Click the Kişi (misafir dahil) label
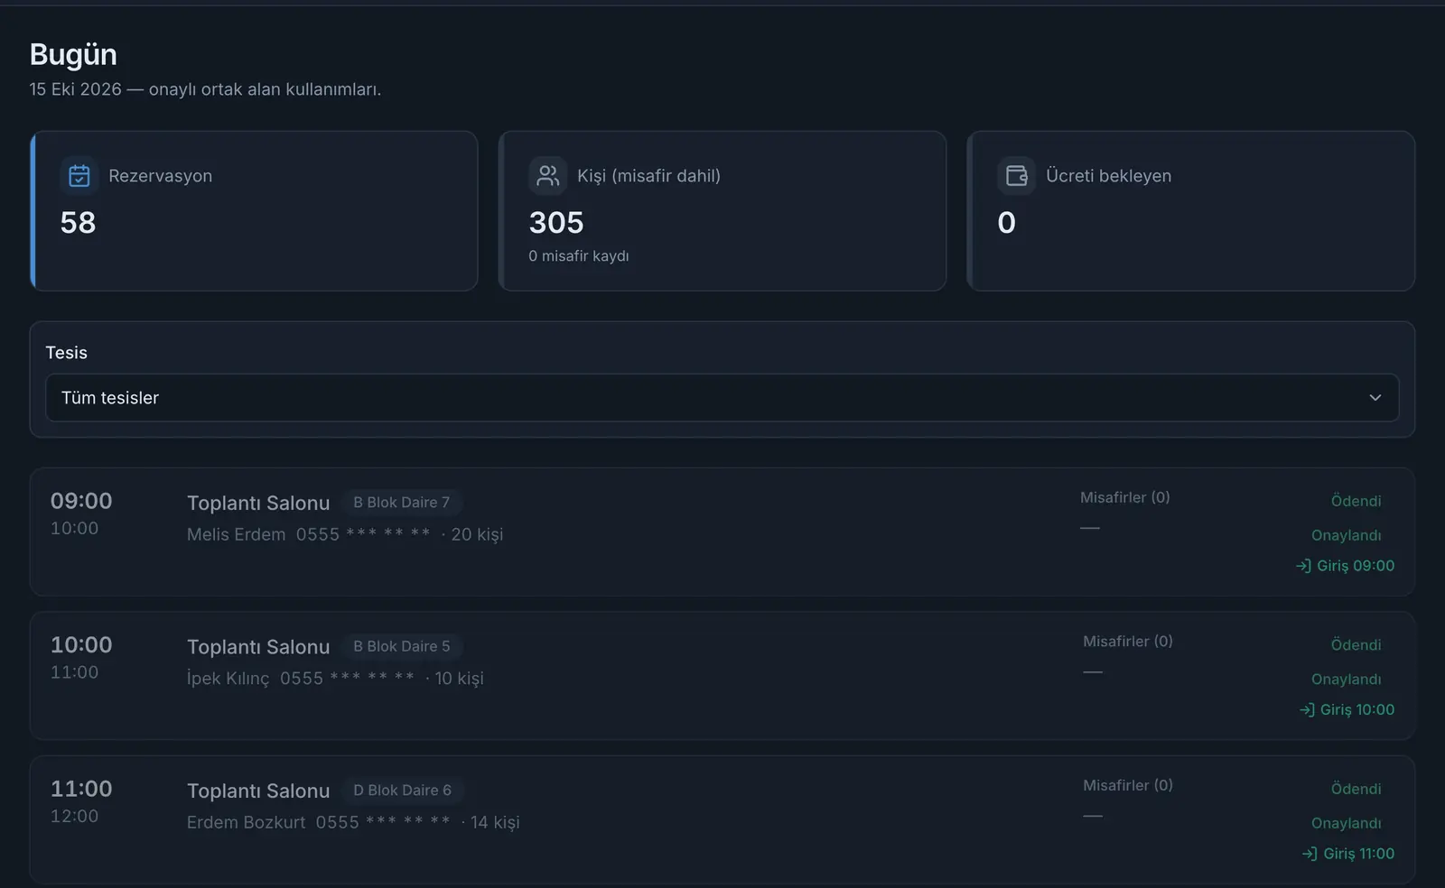Screen dimensions: 1445x888 (x=648, y=176)
